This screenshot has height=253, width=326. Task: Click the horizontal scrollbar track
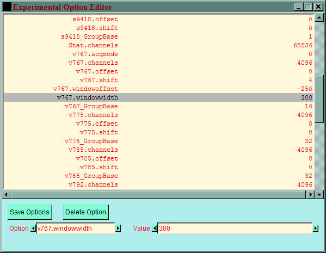click(158, 195)
